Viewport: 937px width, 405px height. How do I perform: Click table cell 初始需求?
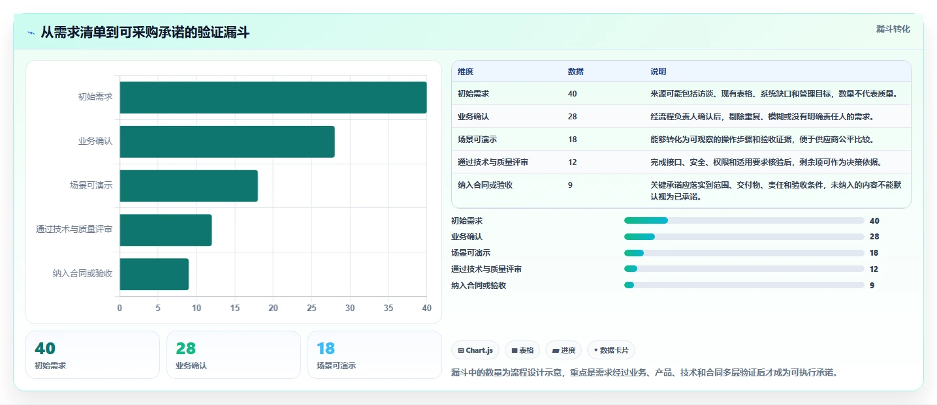click(473, 94)
